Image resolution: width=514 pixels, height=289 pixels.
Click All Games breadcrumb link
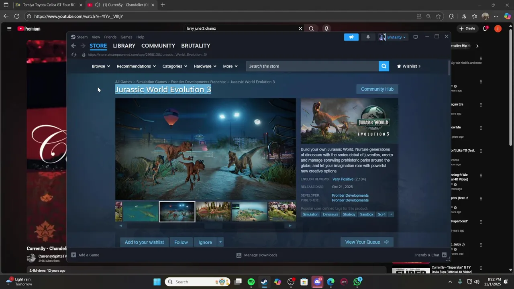point(124,82)
